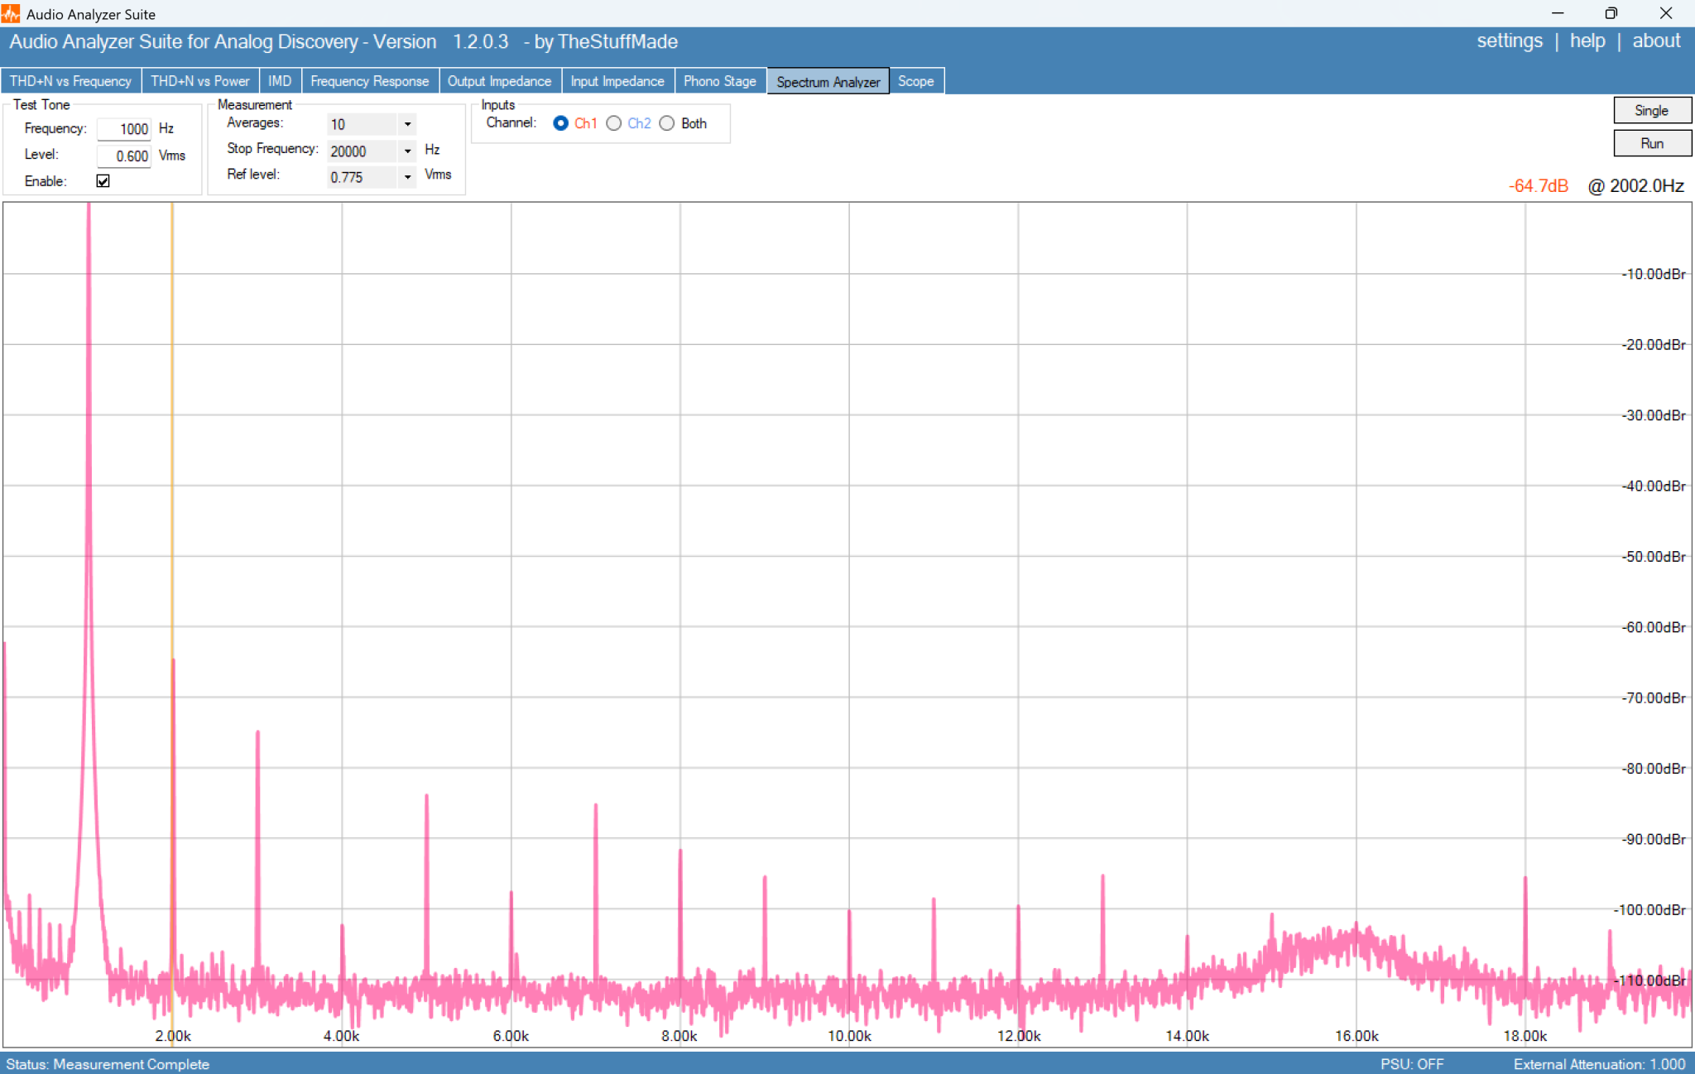Click the Run button

pos(1652,143)
